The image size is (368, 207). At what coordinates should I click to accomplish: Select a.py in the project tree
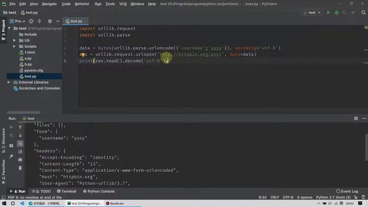click(28, 59)
